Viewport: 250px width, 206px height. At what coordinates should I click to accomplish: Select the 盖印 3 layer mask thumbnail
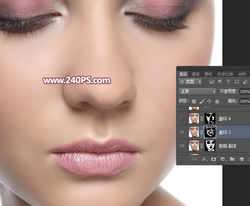210,132
